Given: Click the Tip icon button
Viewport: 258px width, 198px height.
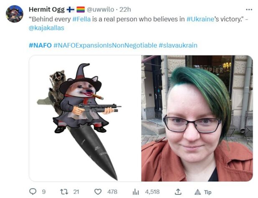Looking at the screenshot, I should [203, 192].
